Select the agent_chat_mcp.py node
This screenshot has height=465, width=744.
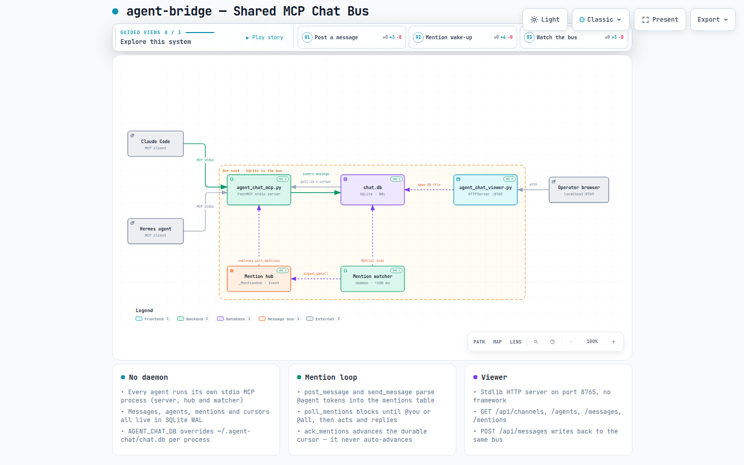259,190
